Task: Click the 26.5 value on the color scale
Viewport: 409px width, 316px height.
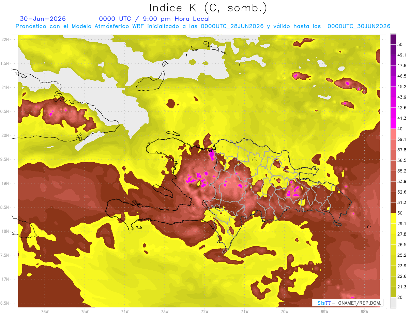Action: click(402, 244)
